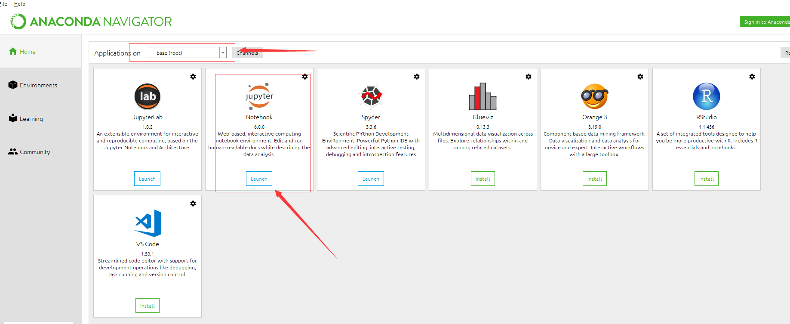The height and width of the screenshot is (324, 790).
Task: Open the Glueviz tile gear options
Action: [x=529, y=77]
